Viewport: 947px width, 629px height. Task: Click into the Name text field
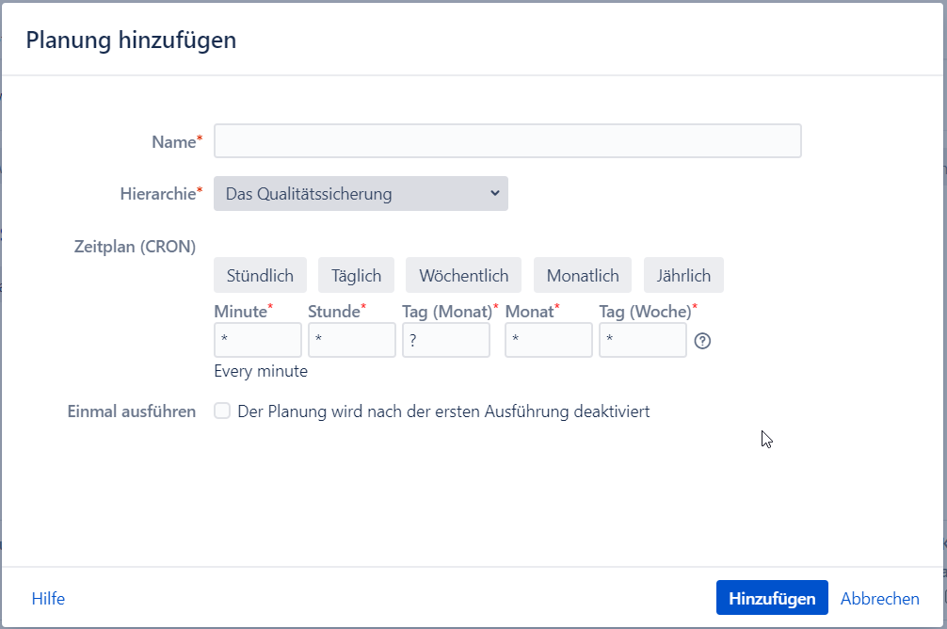coord(507,141)
